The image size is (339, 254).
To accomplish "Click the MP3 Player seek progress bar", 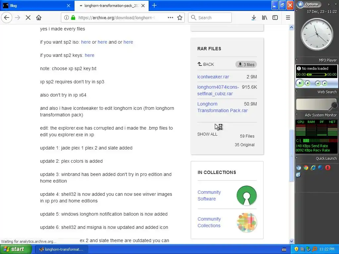I will (x=316, y=74).
